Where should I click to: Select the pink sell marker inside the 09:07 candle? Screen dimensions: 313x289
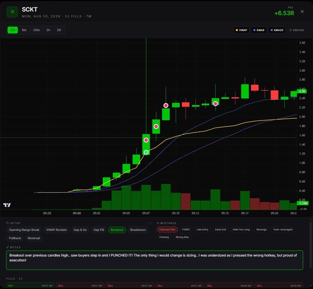pyautogui.click(x=146, y=140)
